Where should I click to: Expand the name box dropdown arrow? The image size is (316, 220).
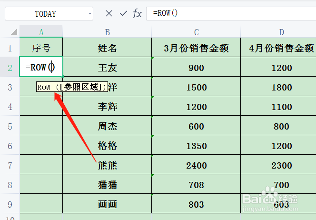[x=89, y=13]
